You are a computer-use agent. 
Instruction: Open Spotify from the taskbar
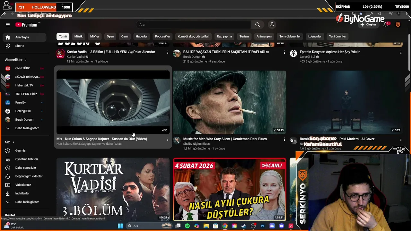188,226
